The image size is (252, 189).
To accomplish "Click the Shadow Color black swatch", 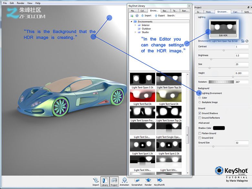I will [219, 128].
